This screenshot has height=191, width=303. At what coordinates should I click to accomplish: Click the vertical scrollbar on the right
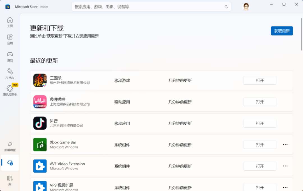click(301, 34)
